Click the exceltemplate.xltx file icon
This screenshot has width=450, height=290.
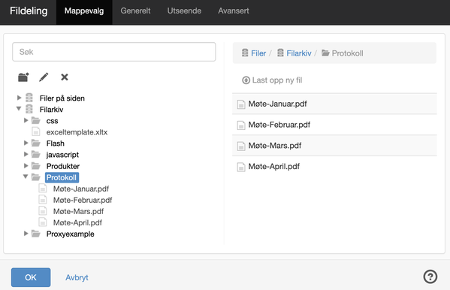click(36, 131)
